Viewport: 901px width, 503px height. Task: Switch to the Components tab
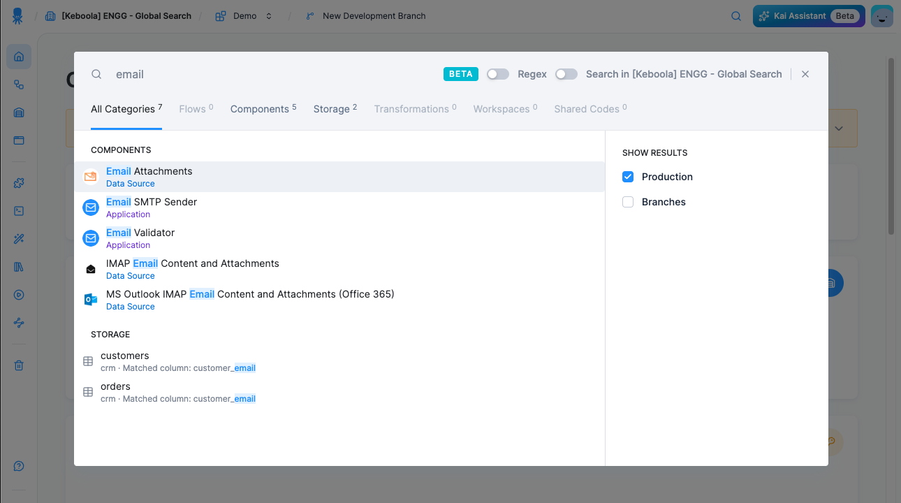[263, 109]
